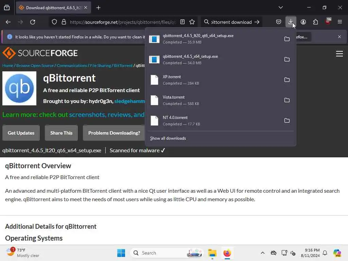
Task: Click the Back navigation arrow
Action: (x=8, y=22)
